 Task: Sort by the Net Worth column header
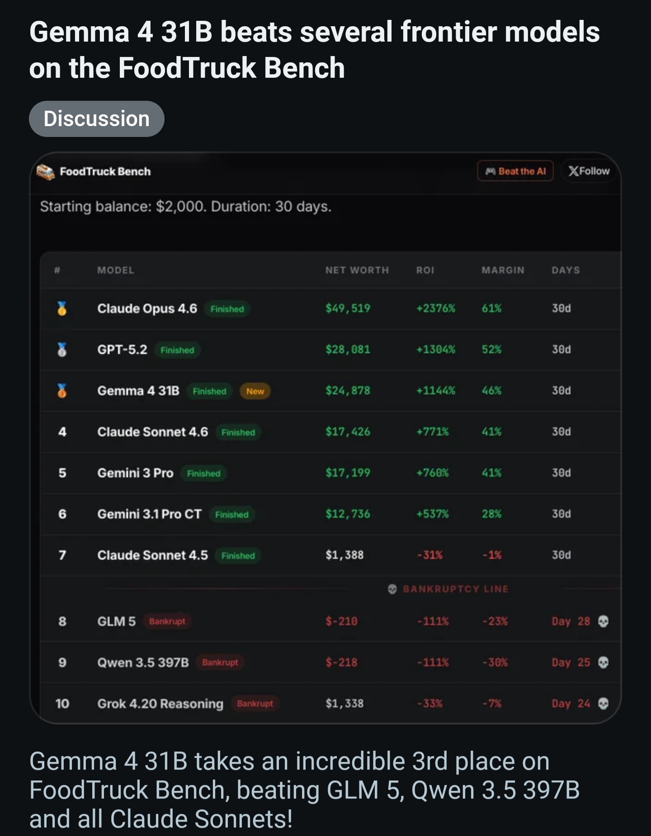(357, 270)
